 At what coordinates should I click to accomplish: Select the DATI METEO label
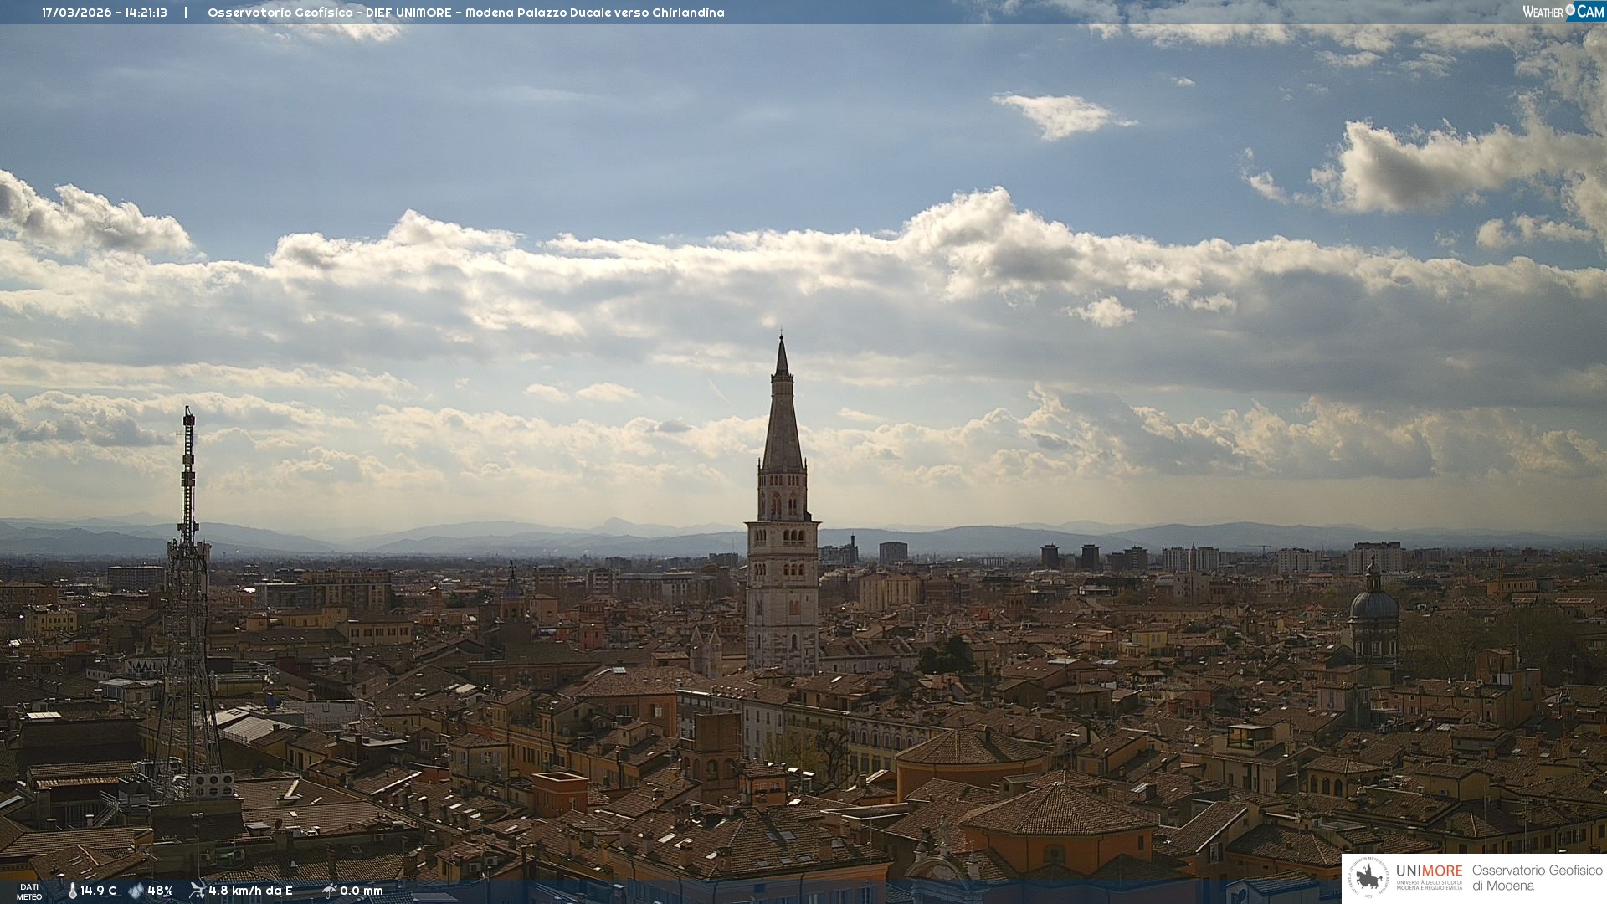[29, 891]
